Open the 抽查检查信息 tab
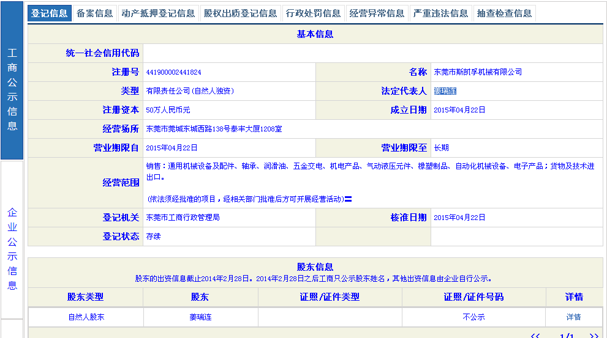This screenshot has width=607, height=338. click(x=504, y=13)
